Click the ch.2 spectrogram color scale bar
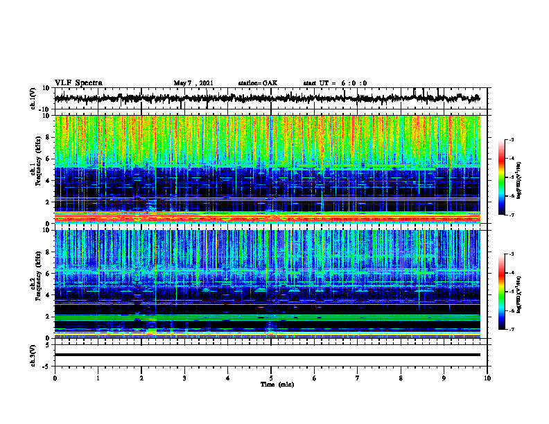The image size is (549, 424). click(501, 292)
